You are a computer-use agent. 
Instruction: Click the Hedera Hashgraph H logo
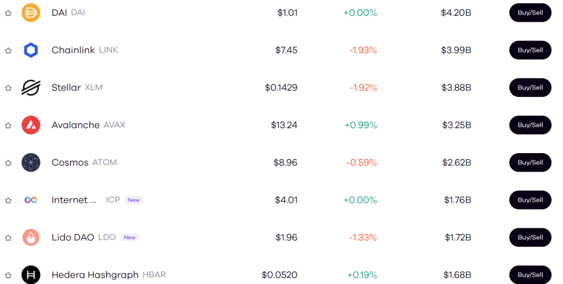point(31,275)
